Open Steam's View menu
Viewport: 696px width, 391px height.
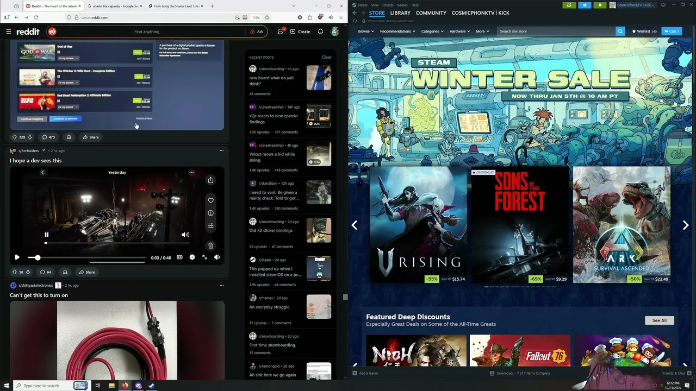tap(375, 5)
